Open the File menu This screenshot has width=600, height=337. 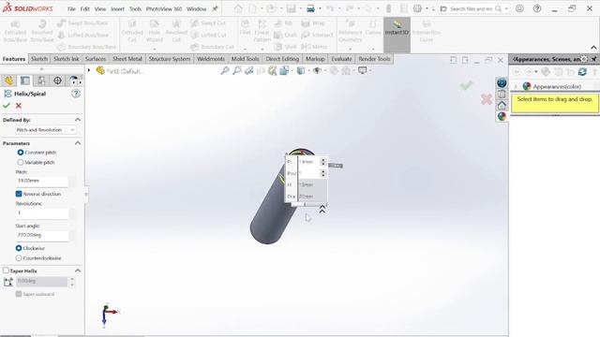(x=71, y=8)
